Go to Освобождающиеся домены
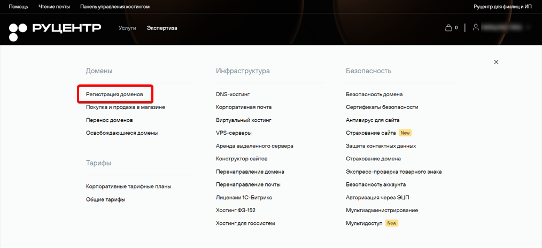 coord(122,133)
